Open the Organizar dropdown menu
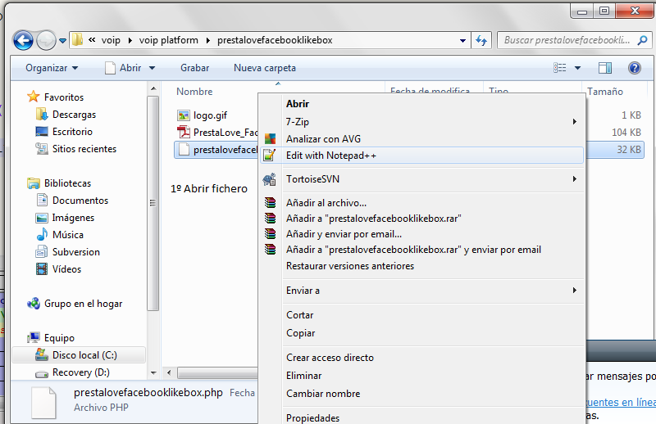This screenshot has height=424, width=656. point(52,68)
